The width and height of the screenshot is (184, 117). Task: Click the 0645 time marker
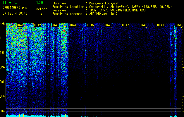click(x=90, y=25)
